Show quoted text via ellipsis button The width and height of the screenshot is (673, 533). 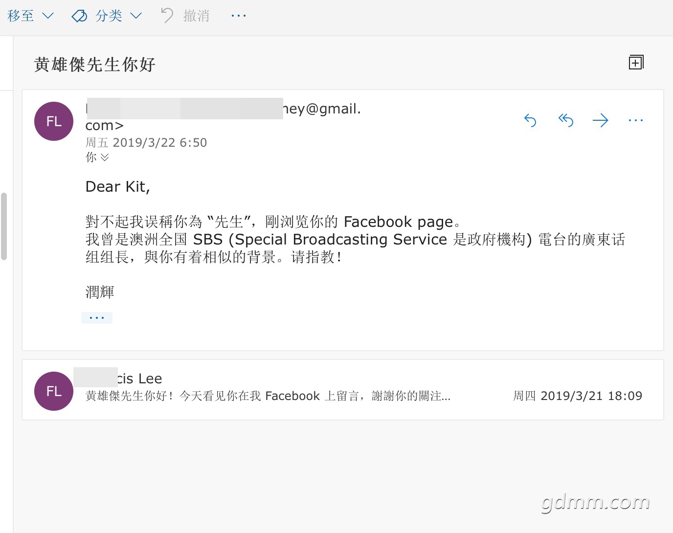97,318
